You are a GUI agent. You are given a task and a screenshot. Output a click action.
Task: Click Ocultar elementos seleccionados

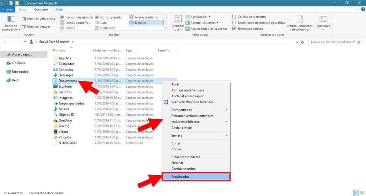click(x=300, y=23)
